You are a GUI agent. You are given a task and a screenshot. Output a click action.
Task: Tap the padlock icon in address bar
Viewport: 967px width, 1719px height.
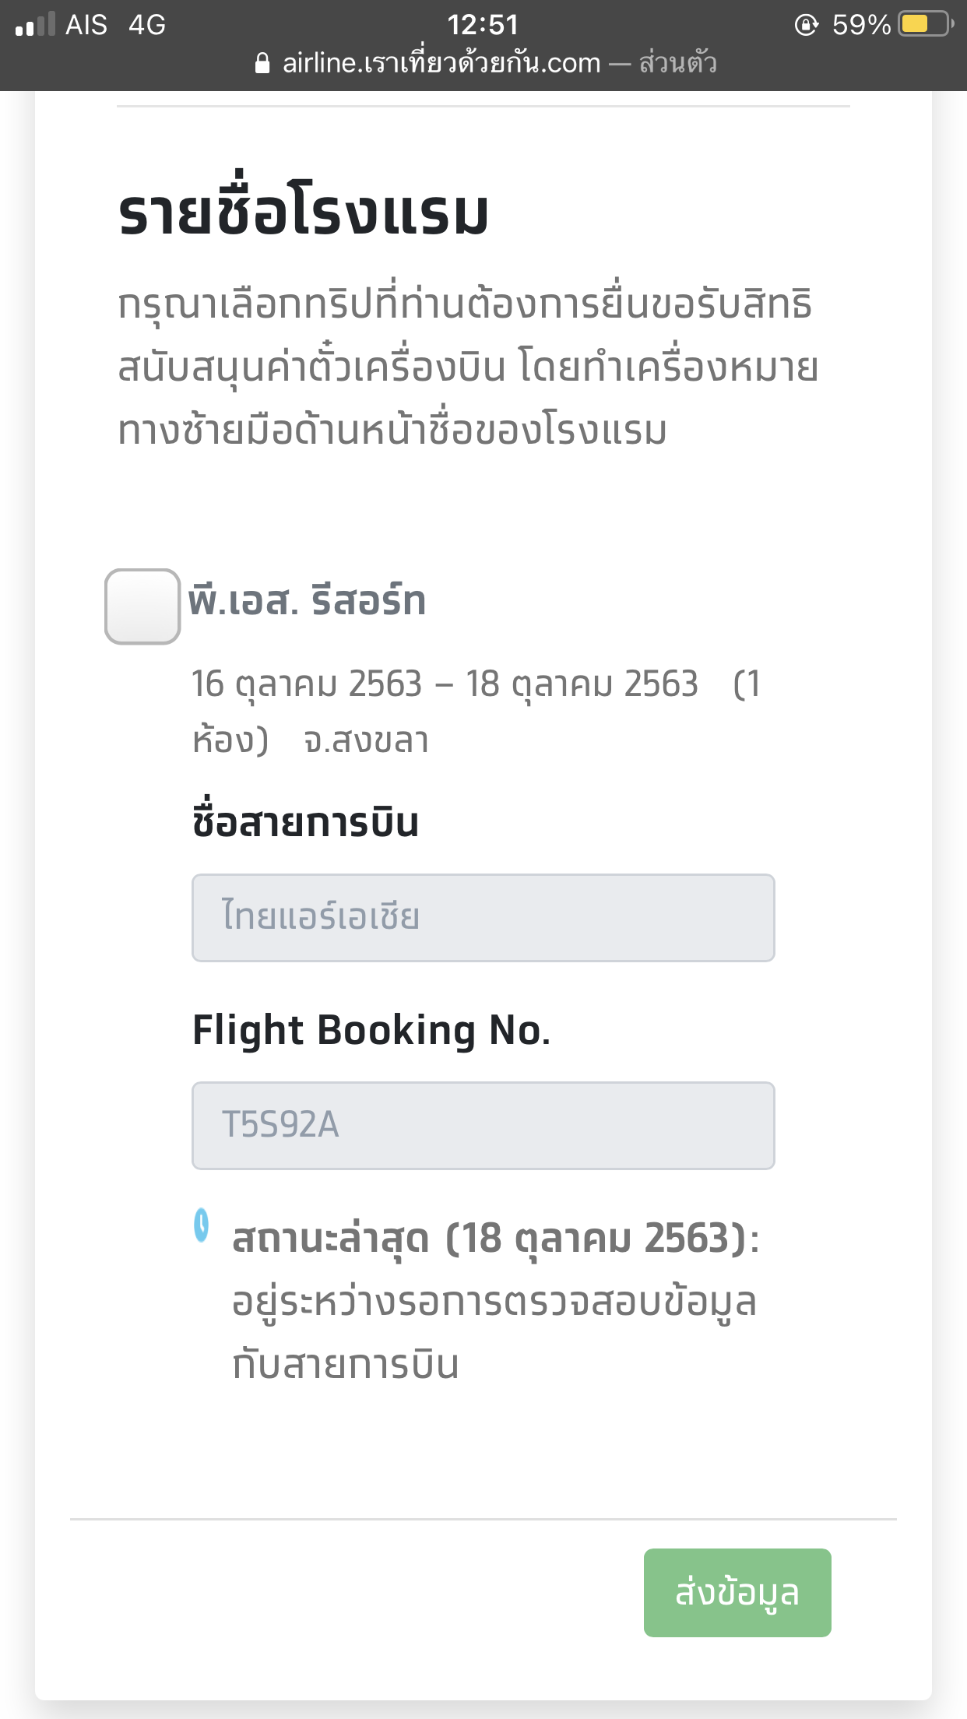[x=263, y=63]
